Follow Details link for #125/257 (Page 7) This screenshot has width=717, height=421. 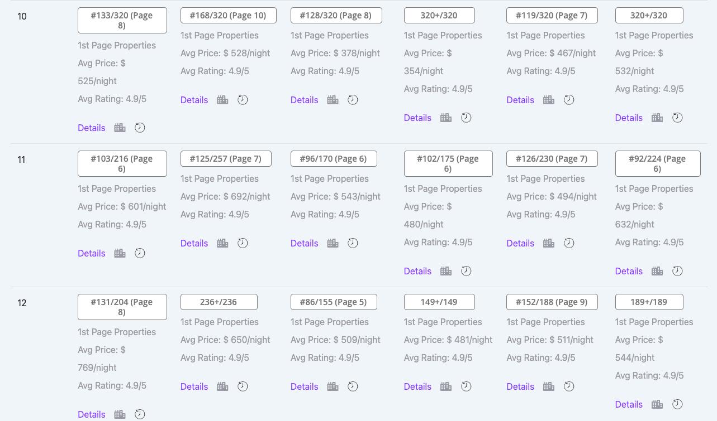pos(194,243)
